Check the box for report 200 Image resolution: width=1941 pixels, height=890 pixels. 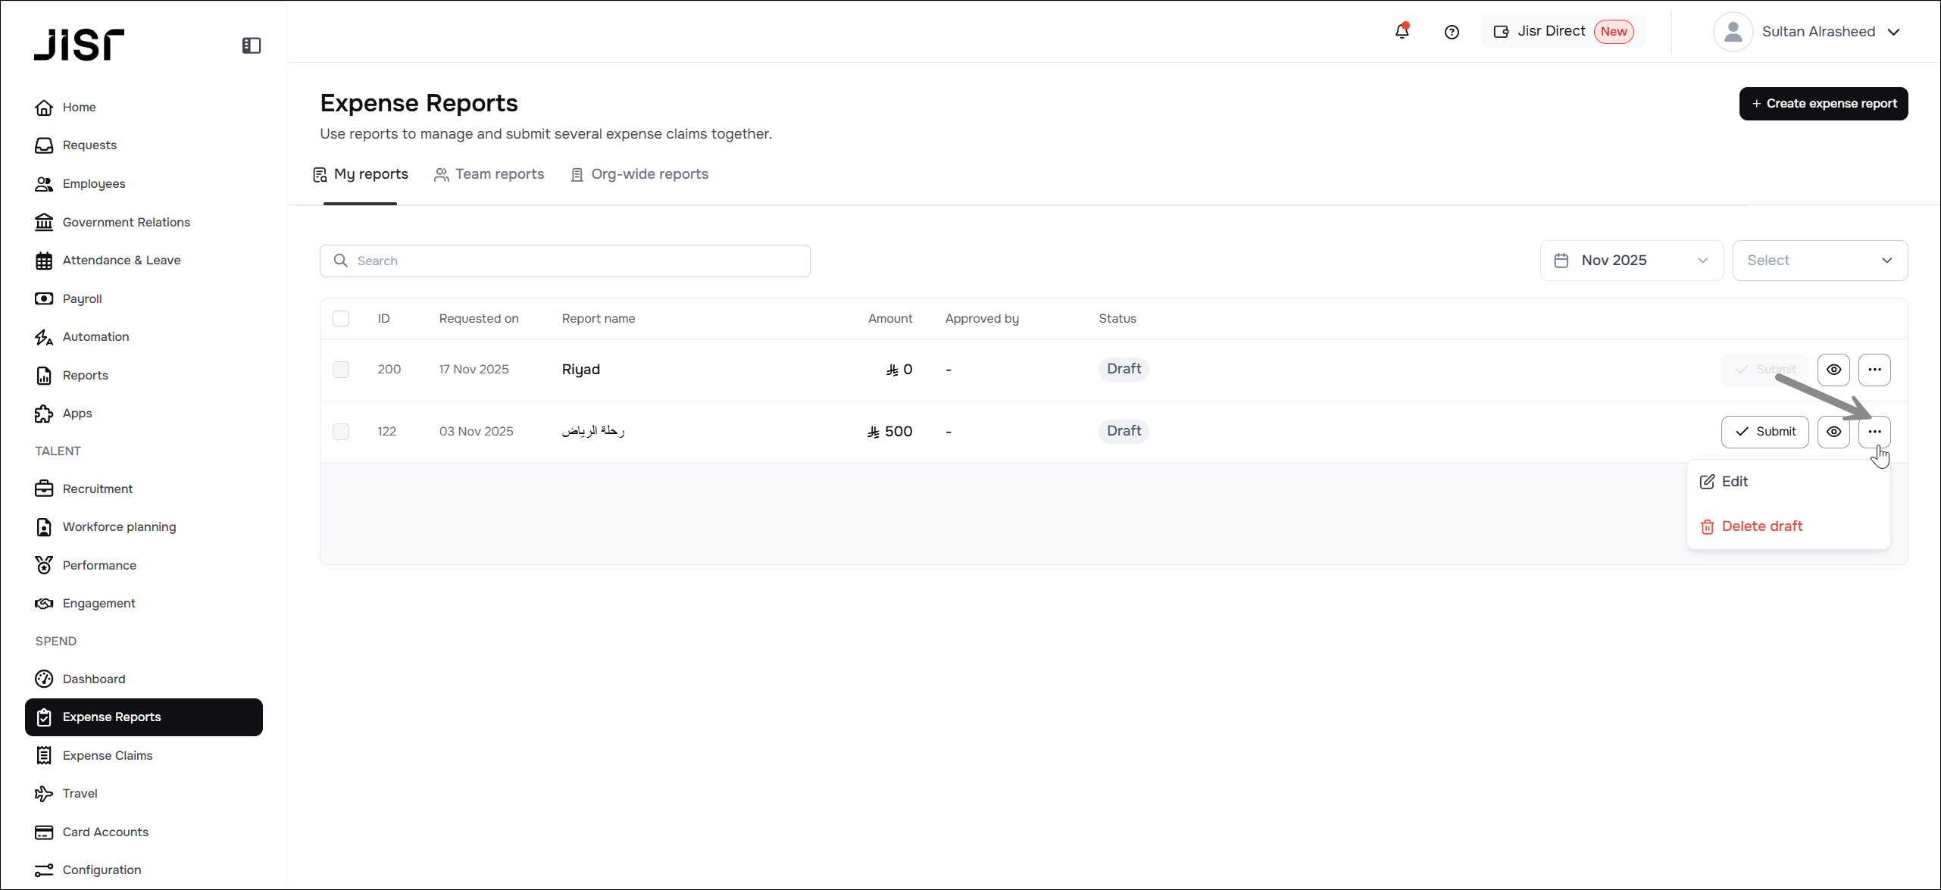tap(341, 370)
